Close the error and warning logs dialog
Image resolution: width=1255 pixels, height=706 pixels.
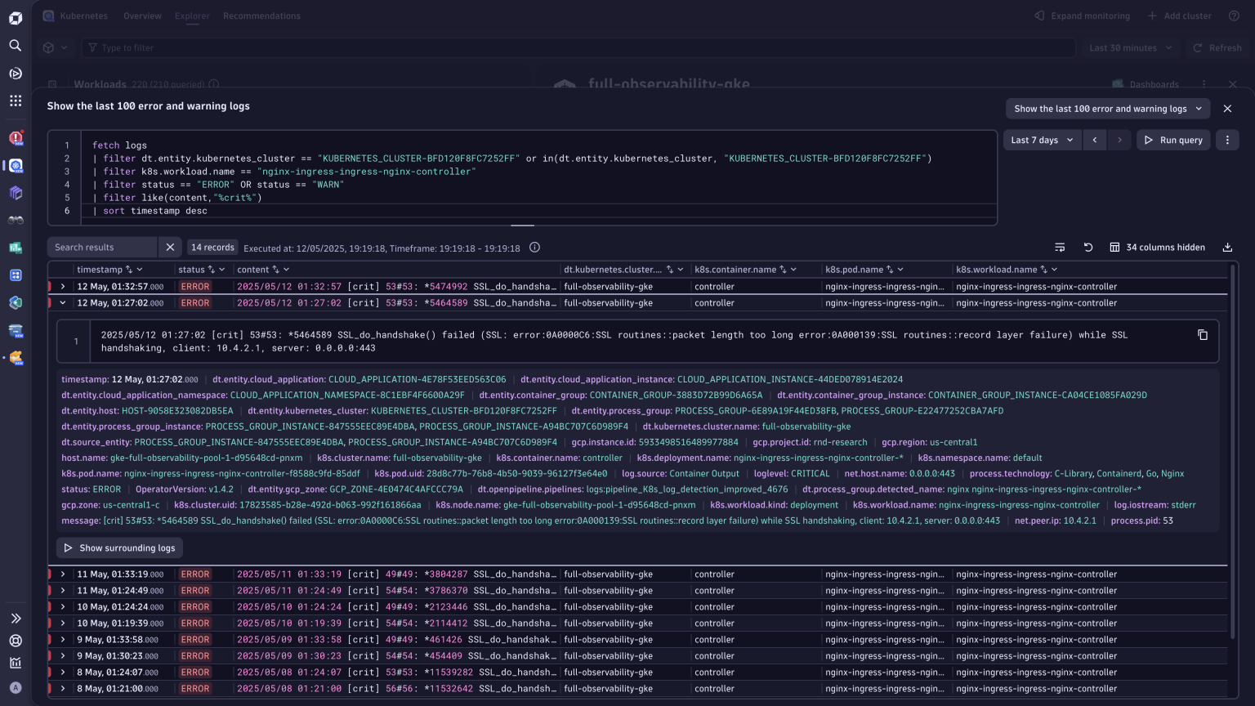click(x=1227, y=109)
